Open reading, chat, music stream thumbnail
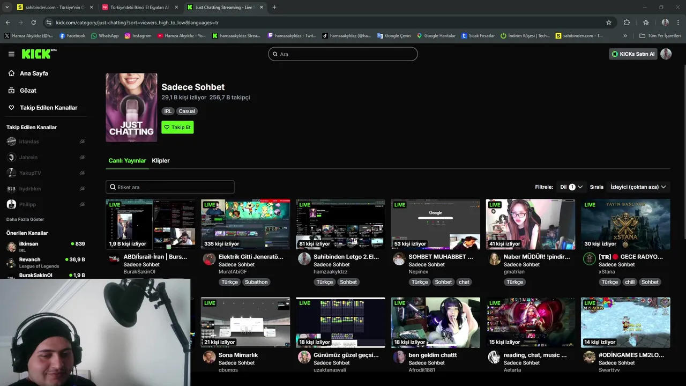This screenshot has width=686, height=386. [531, 323]
